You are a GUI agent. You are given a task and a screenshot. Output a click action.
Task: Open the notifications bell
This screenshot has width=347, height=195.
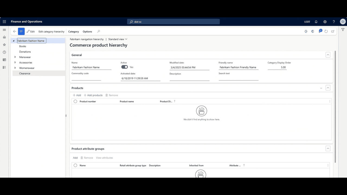(x=316, y=22)
